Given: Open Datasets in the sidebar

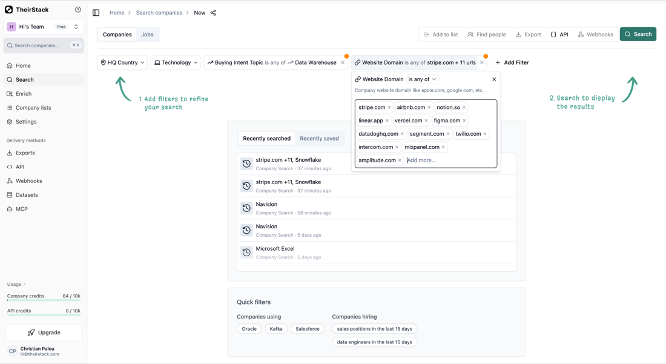Looking at the screenshot, I should pos(44,195).
